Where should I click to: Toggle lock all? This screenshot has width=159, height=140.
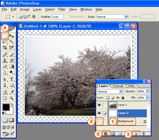(123, 98)
